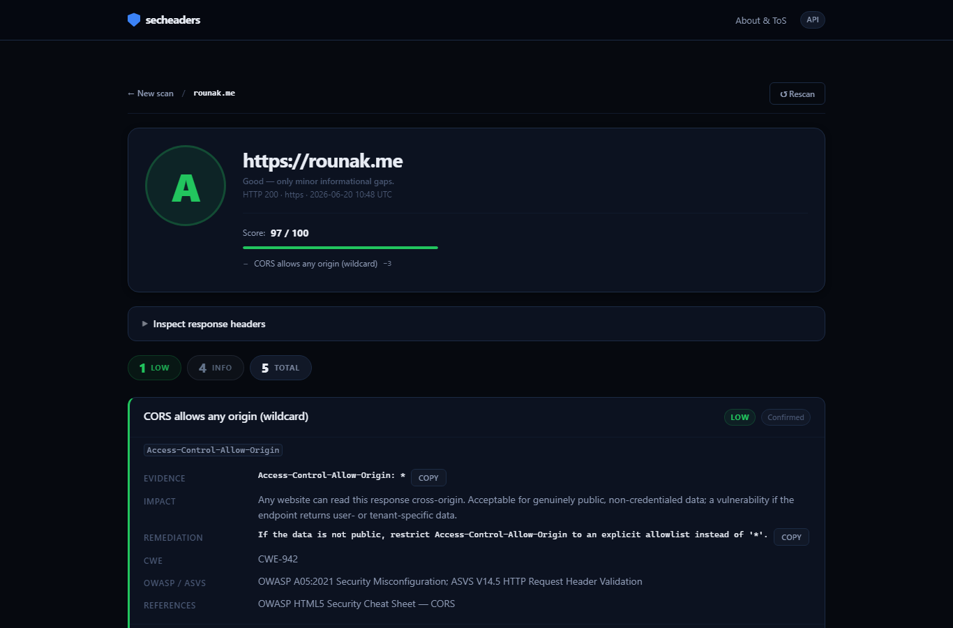
Task: Click the OWASP / ASVS row label
Action: [174, 583]
